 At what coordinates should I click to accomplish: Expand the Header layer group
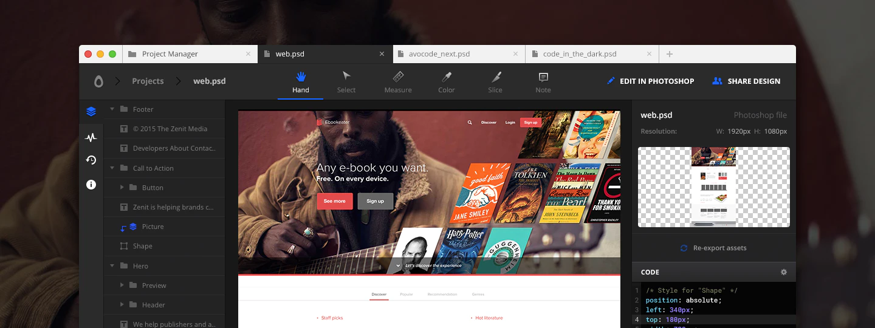coord(122,304)
